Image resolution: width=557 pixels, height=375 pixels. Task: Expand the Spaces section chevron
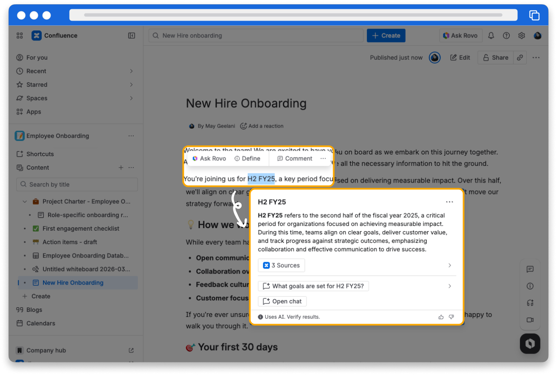click(131, 98)
